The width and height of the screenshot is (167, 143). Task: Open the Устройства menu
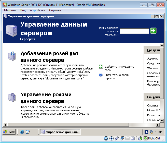click(37, 10)
